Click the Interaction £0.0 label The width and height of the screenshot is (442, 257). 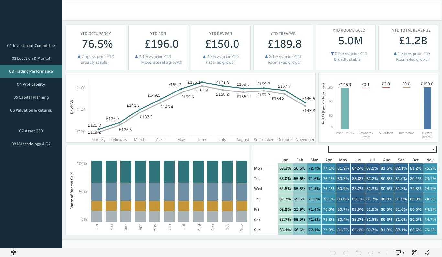click(406, 84)
